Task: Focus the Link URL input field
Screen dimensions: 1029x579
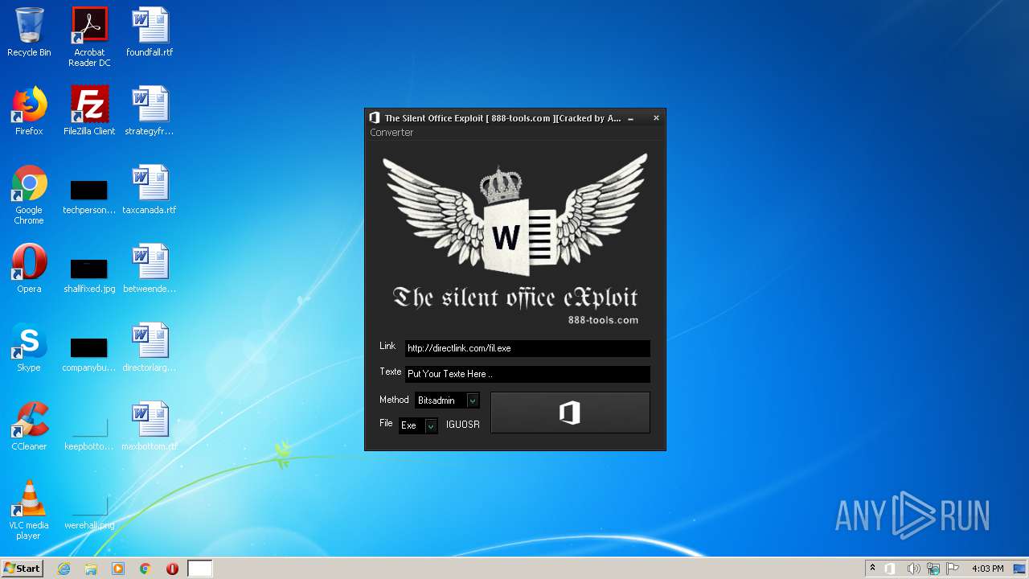Action: [527, 348]
